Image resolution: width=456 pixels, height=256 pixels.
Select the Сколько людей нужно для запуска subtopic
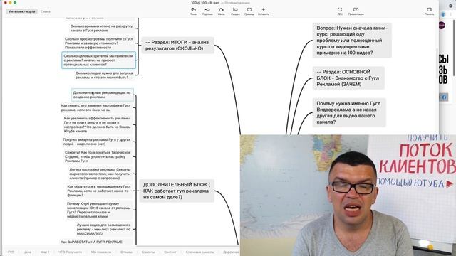point(104,75)
